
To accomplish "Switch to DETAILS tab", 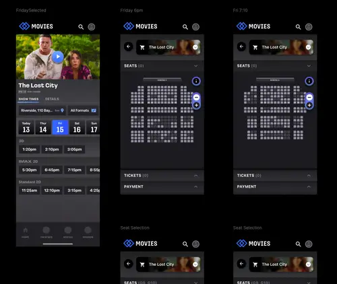I will pos(52,99).
